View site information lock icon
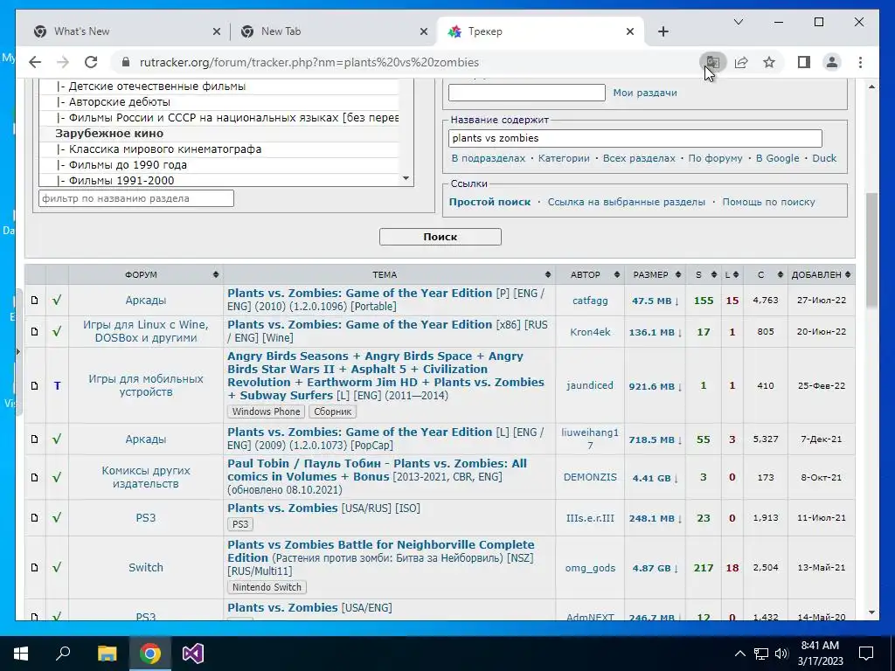The width and height of the screenshot is (895, 671). pyautogui.click(x=126, y=62)
